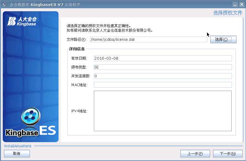246x161 pixels.
Task: Cancel installation with 取消 button
Action: (17, 154)
